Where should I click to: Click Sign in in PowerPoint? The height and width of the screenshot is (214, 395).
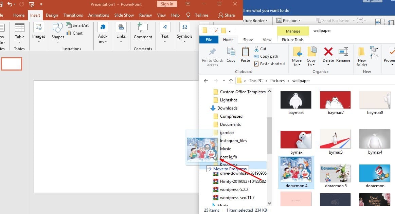(x=167, y=4)
